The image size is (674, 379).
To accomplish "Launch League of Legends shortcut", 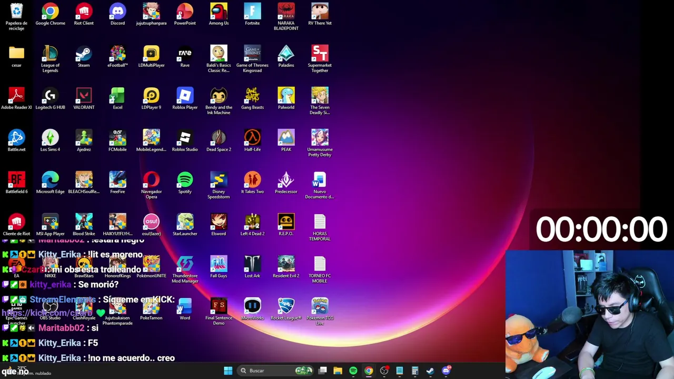I will pyautogui.click(x=50, y=59).
